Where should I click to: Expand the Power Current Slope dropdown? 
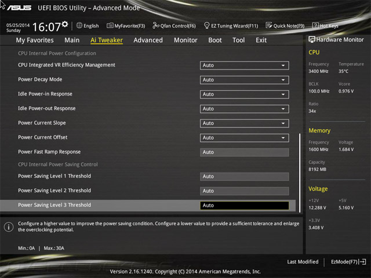pyautogui.click(x=245, y=123)
